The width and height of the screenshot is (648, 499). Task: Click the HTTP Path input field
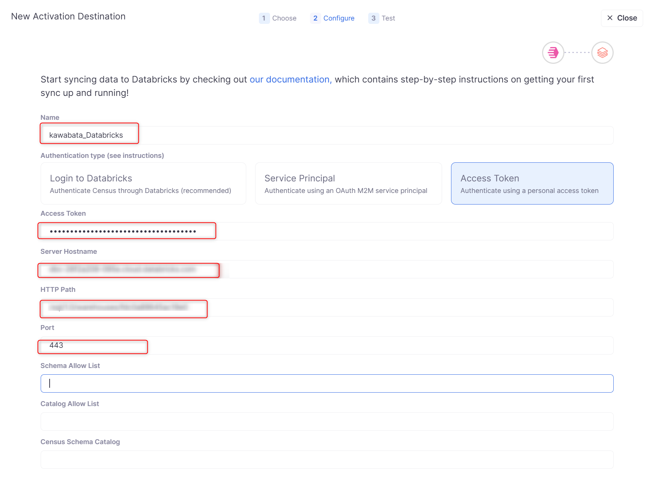[326, 308]
